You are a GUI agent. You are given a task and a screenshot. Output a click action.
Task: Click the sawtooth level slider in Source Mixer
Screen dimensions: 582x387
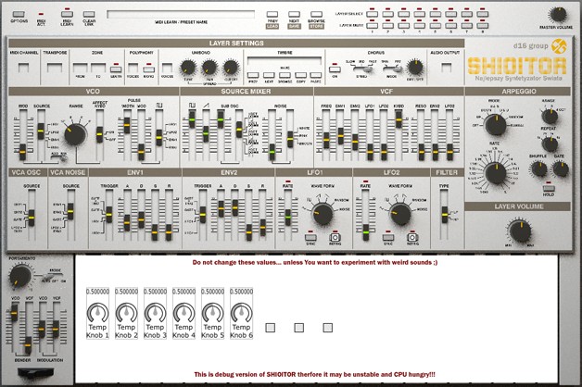[206, 134]
